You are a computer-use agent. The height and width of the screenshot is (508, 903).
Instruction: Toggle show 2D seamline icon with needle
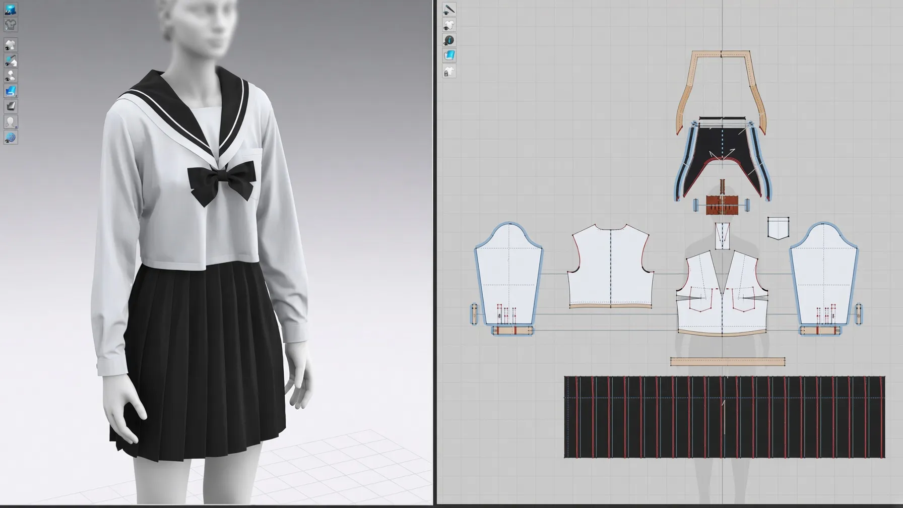pos(449,9)
